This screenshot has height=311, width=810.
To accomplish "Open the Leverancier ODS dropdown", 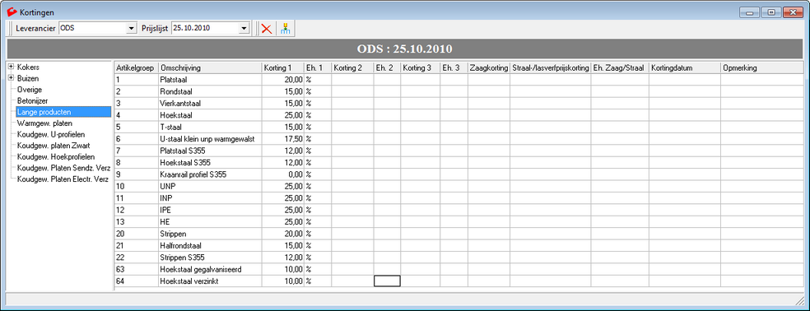I will (x=131, y=29).
